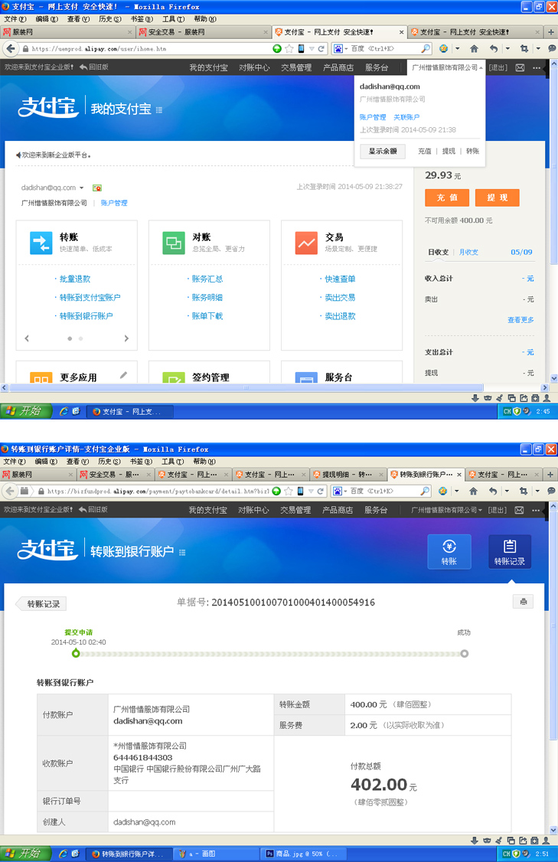Open the Baidu search engine dropdown in the 我的支付宝 window
The height and width of the screenshot is (862, 558).
coord(340,49)
